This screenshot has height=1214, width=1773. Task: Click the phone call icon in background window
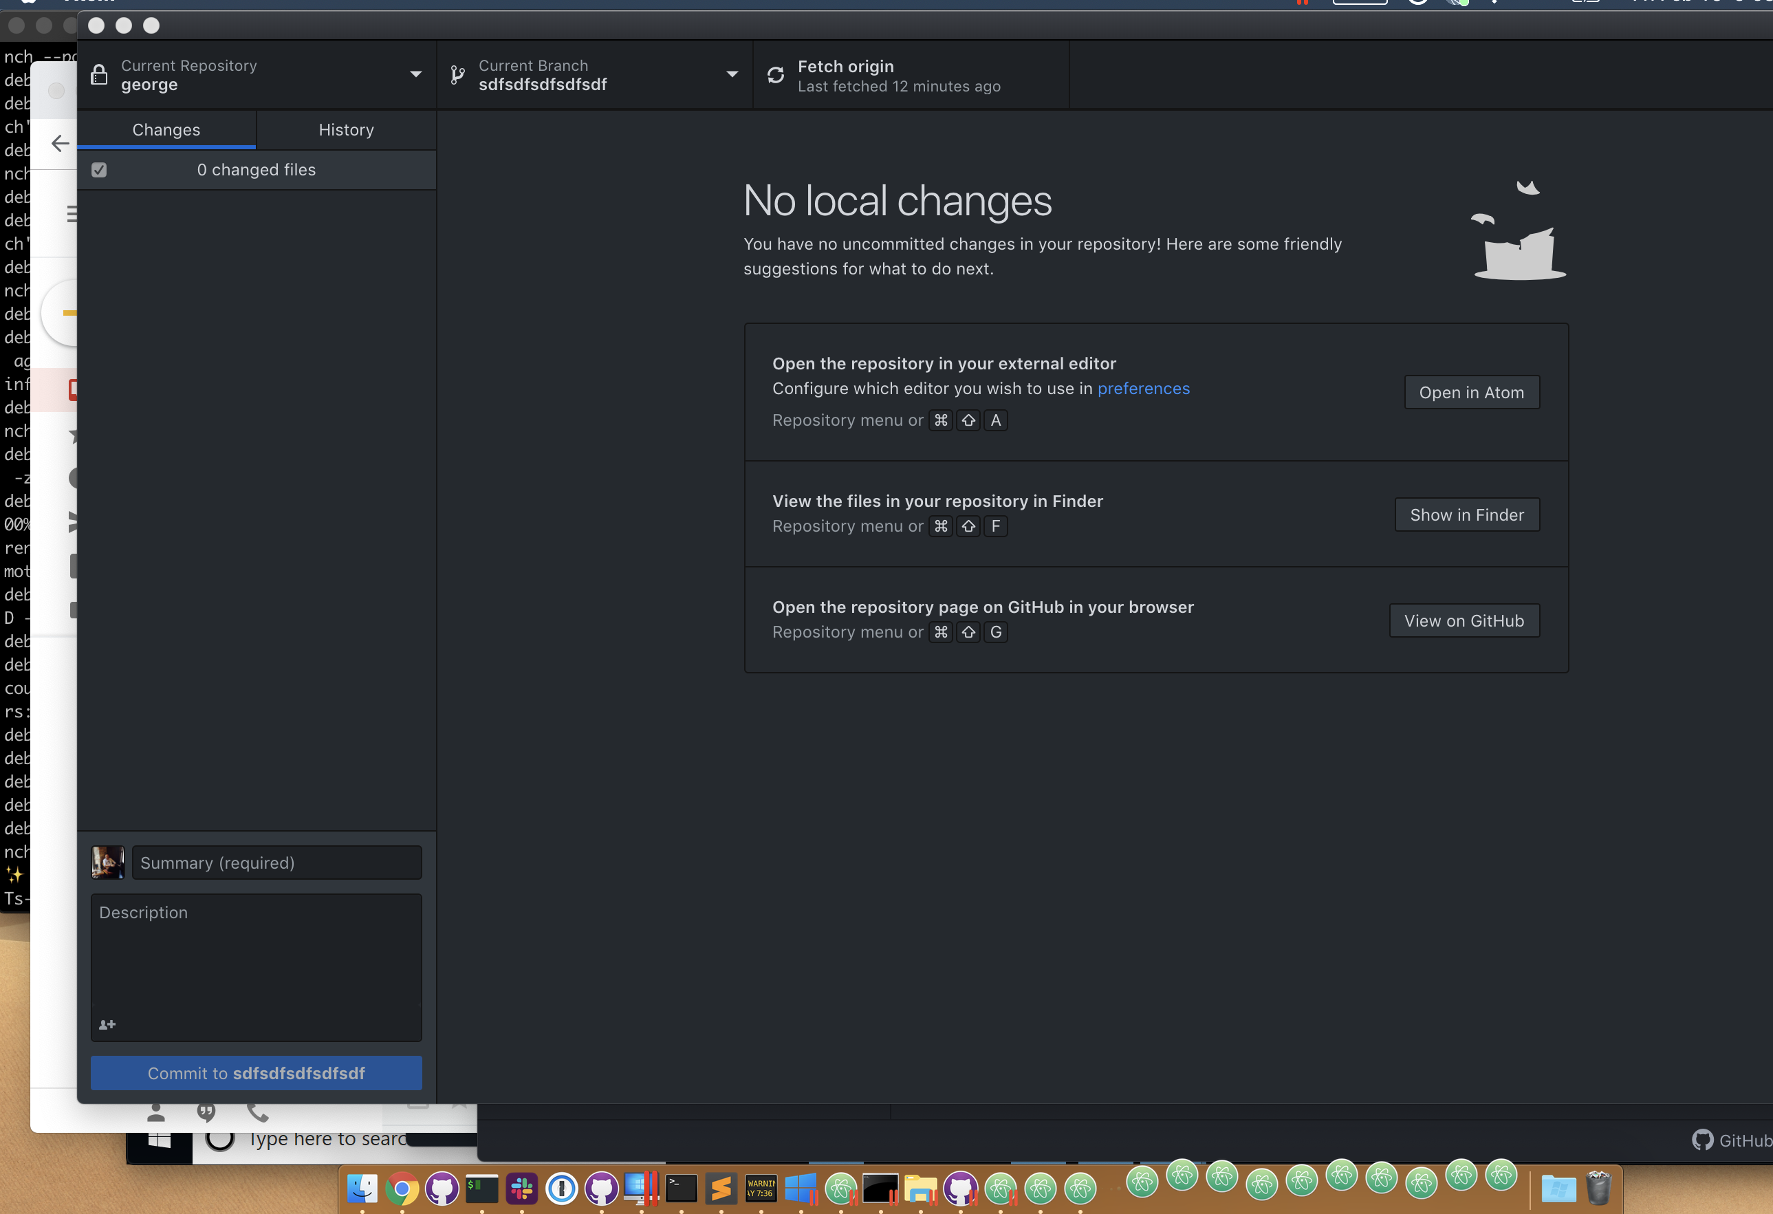pyautogui.click(x=258, y=1112)
